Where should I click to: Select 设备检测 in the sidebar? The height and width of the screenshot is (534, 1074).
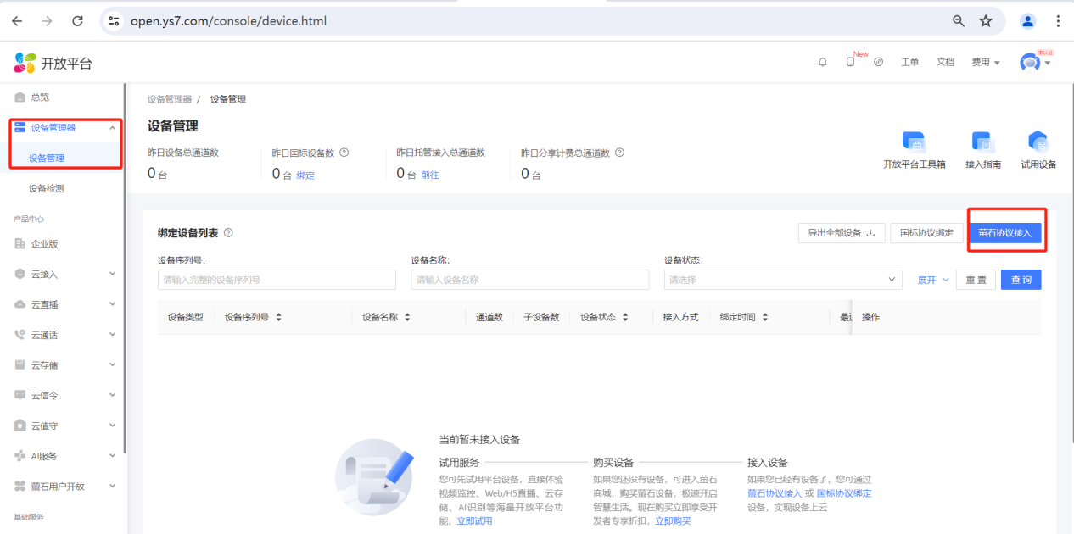pos(47,188)
